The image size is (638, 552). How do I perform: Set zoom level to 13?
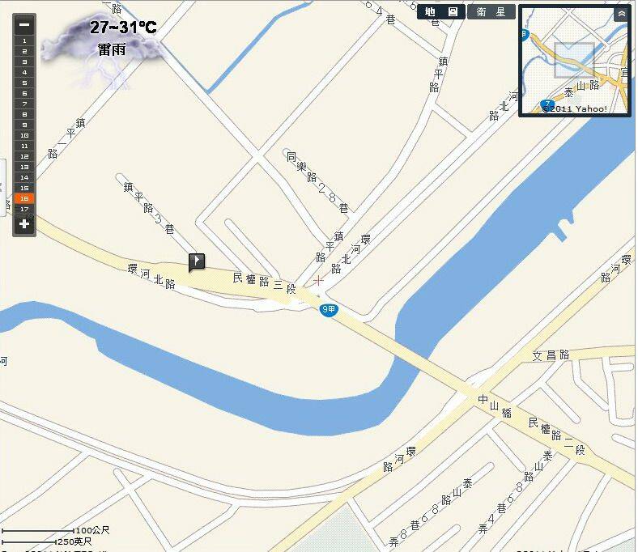[x=24, y=167]
